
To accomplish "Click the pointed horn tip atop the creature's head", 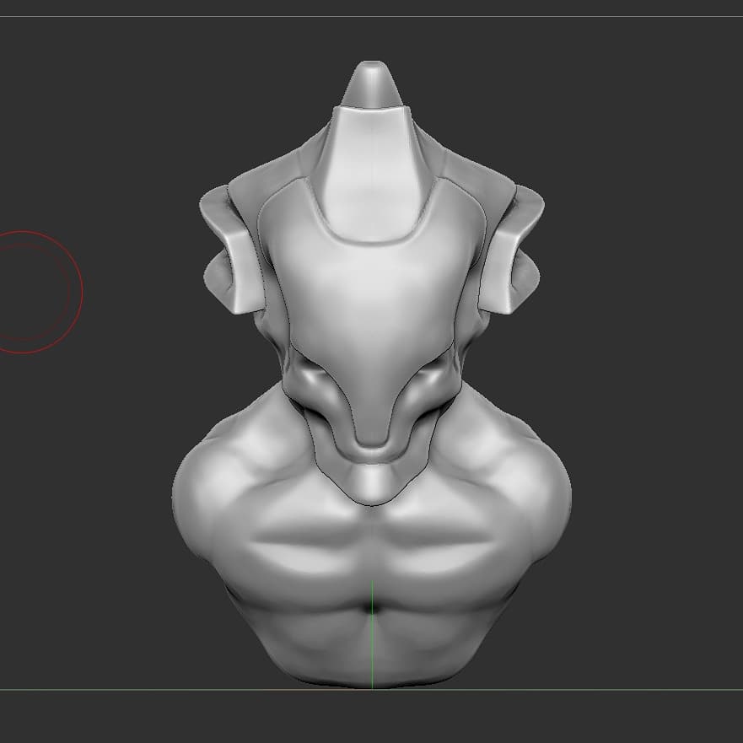I will (x=371, y=83).
